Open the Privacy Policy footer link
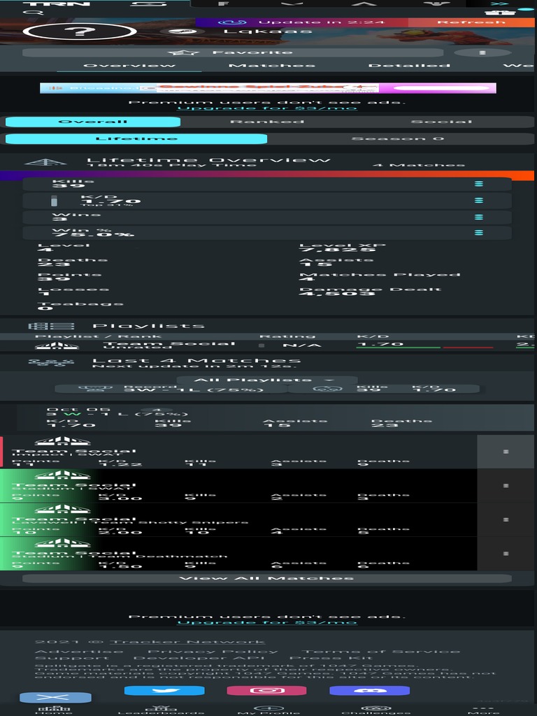Image resolution: width=537 pixels, height=716 pixels. 213,652
